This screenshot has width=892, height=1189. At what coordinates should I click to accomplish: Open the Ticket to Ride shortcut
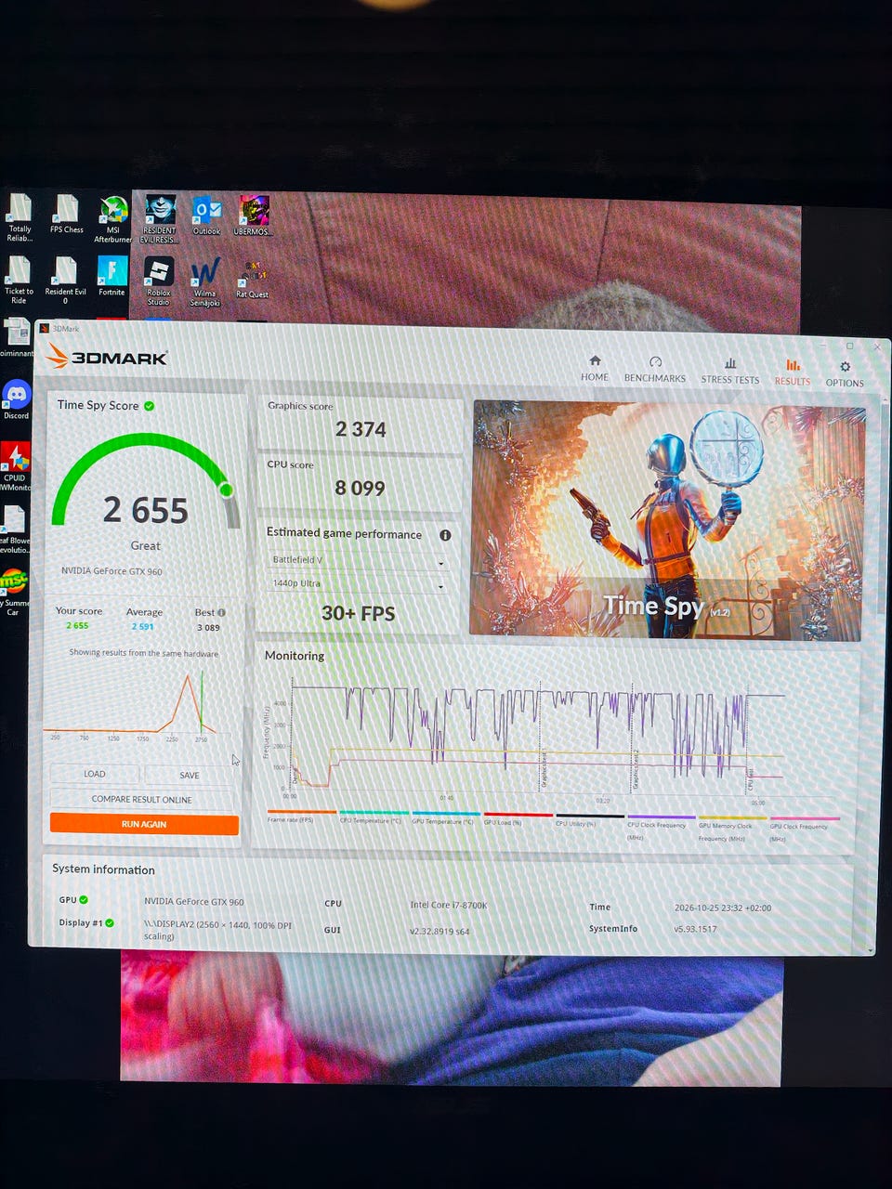click(x=19, y=281)
